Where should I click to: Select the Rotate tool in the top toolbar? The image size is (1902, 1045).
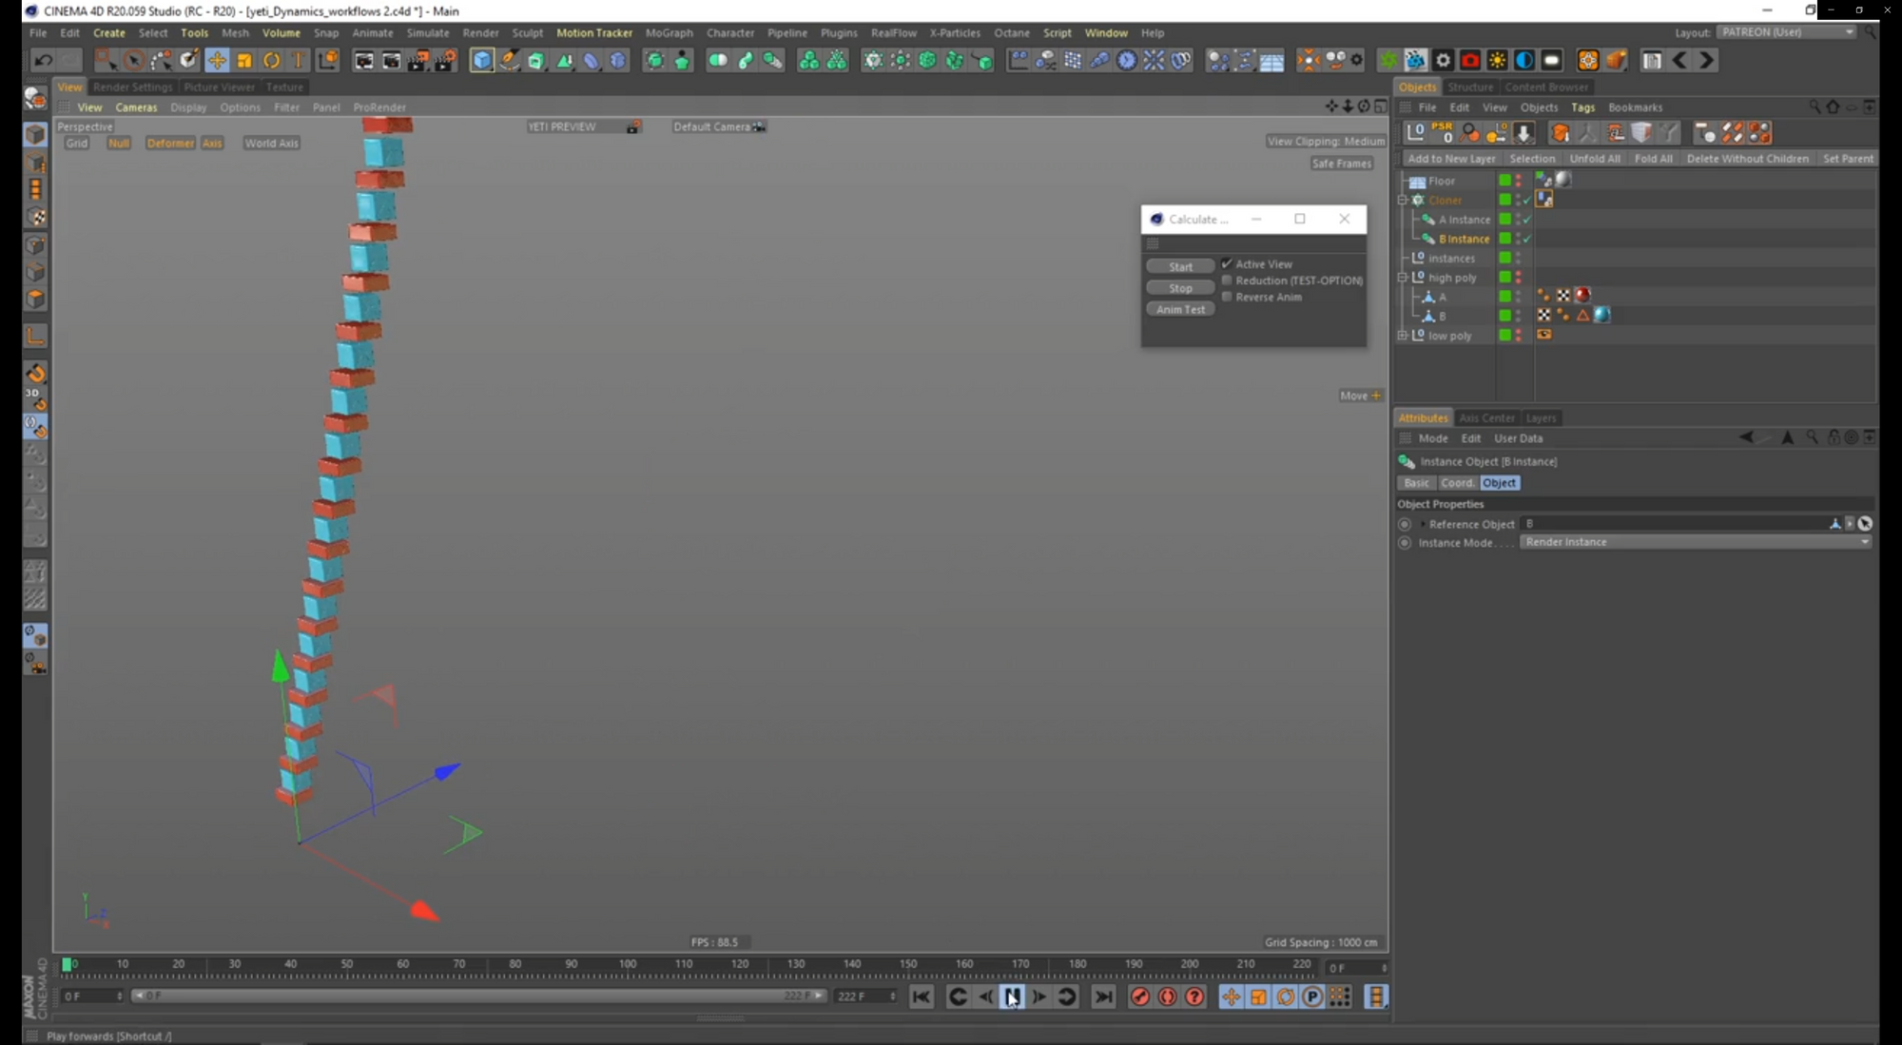272,61
